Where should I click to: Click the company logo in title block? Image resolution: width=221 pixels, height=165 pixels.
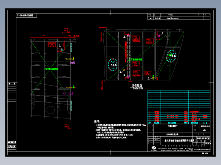tap(154, 148)
